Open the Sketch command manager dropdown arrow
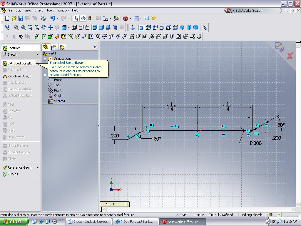The image size is (301, 226). pyautogui.click(x=38, y=54)
